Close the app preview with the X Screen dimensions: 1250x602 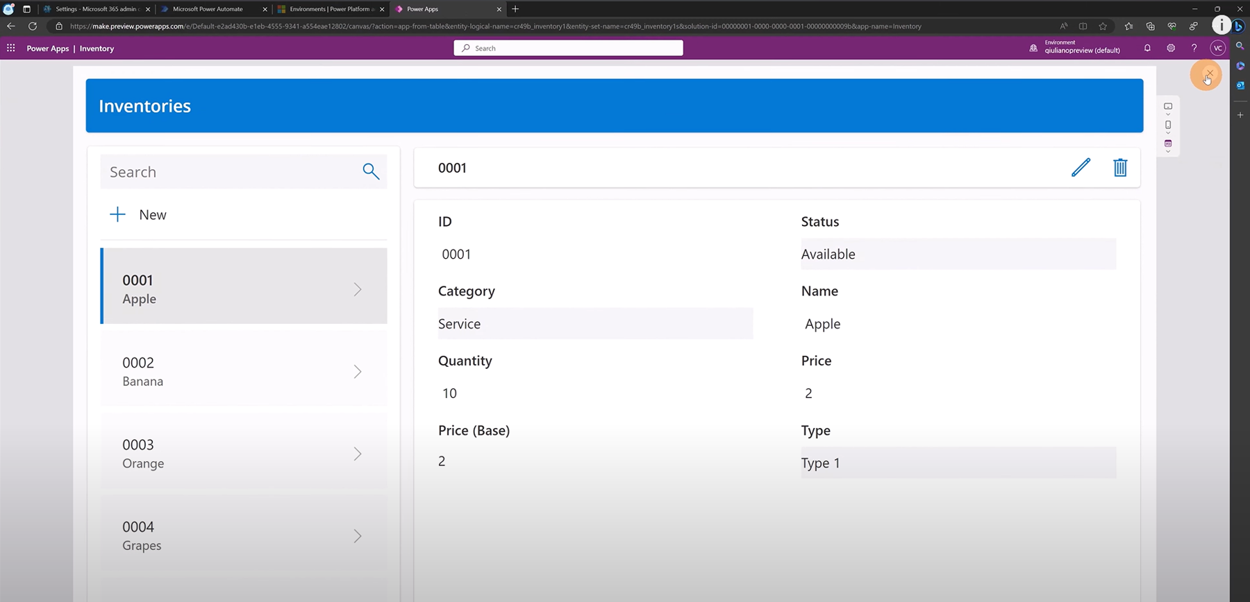1209,74
